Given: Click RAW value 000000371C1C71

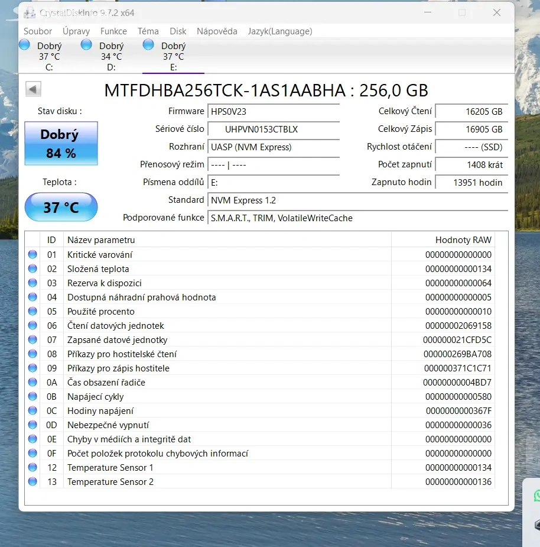Looking at the screenshot, I should click(x=457, y=368).
